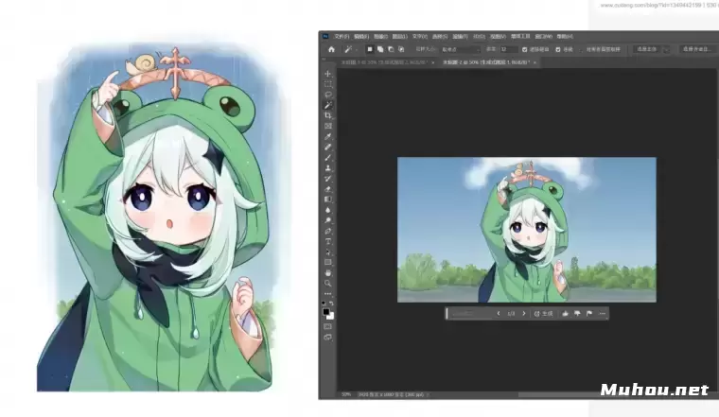Select the Spot Healing Brush tool
Screen dimensions: 719x417
(328, 148)
